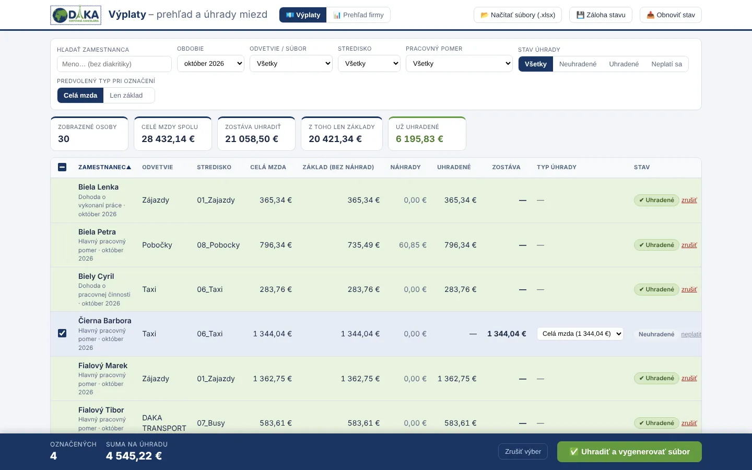
Task: Click Uhradiť a vygenerovať súbor button
Action: click(x=629, y=452)
